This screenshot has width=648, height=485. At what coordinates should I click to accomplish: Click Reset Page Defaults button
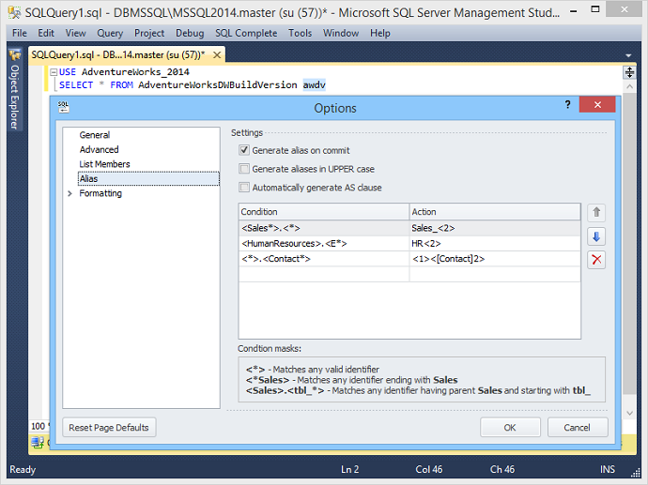tap(109, 428)
